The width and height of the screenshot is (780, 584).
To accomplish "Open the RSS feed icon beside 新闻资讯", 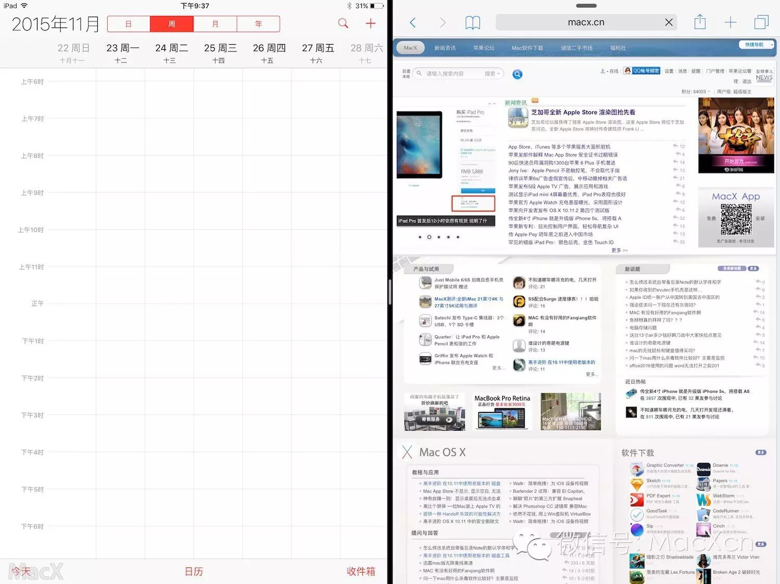I will pyautogui.click(x=535, y=101).
